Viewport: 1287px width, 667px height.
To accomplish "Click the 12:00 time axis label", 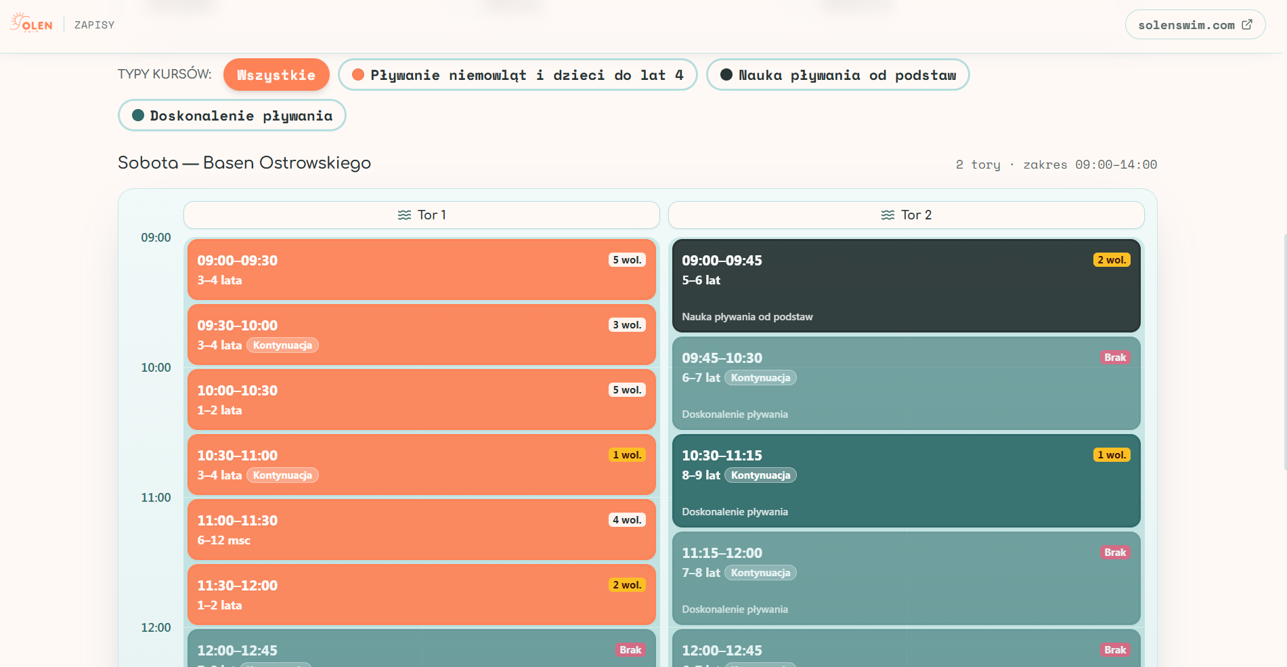I will coord(156,628).
